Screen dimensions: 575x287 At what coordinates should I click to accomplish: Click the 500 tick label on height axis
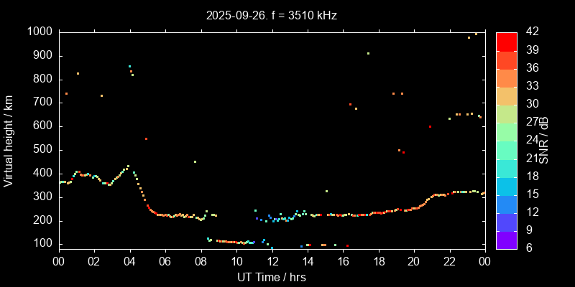click(42, 149)
